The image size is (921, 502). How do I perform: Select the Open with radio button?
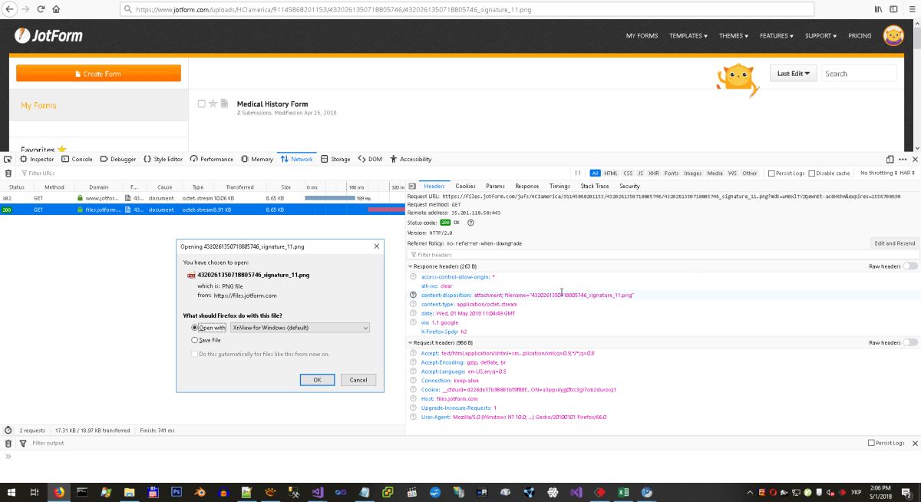point(194,327)
